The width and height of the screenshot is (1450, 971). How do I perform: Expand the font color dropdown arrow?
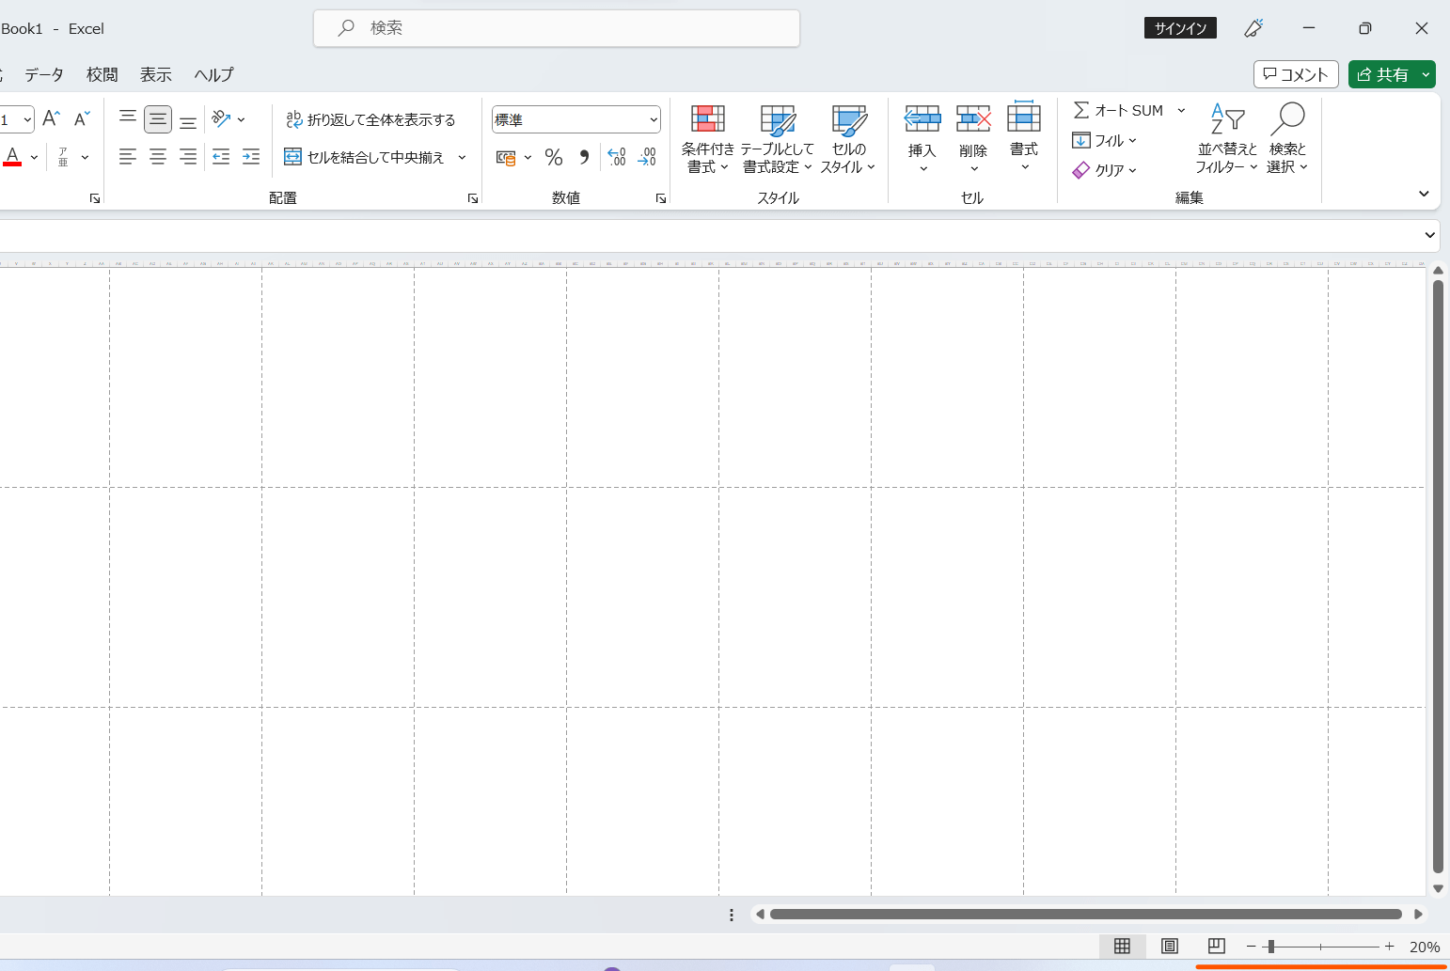[34, 157]
